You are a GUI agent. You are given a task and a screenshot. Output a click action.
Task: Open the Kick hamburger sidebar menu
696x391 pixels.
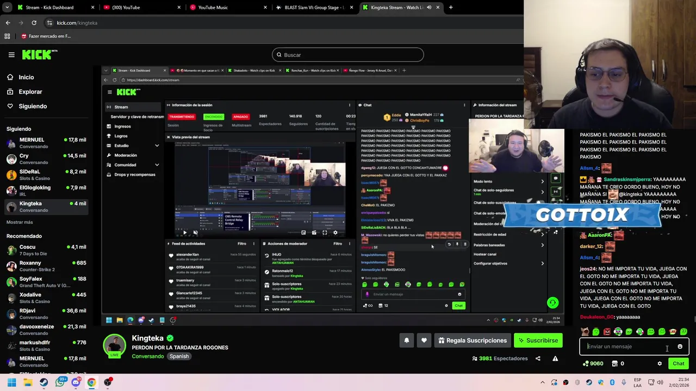11,55
